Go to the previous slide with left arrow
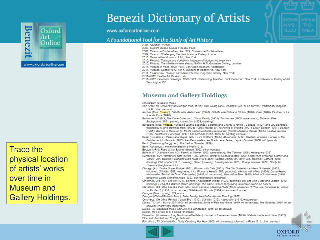 point(152,232)
